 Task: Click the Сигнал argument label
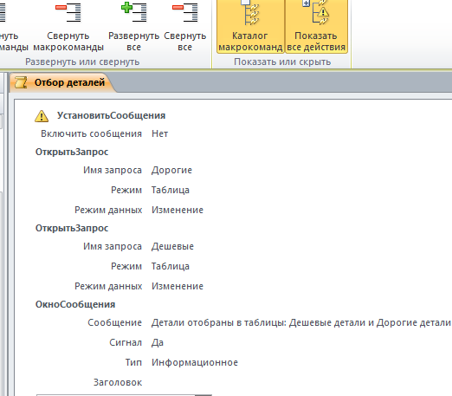click(126, 342)
